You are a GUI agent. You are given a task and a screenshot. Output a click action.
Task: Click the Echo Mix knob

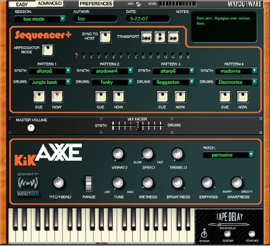pyautogui.click(x=252, y=234)
